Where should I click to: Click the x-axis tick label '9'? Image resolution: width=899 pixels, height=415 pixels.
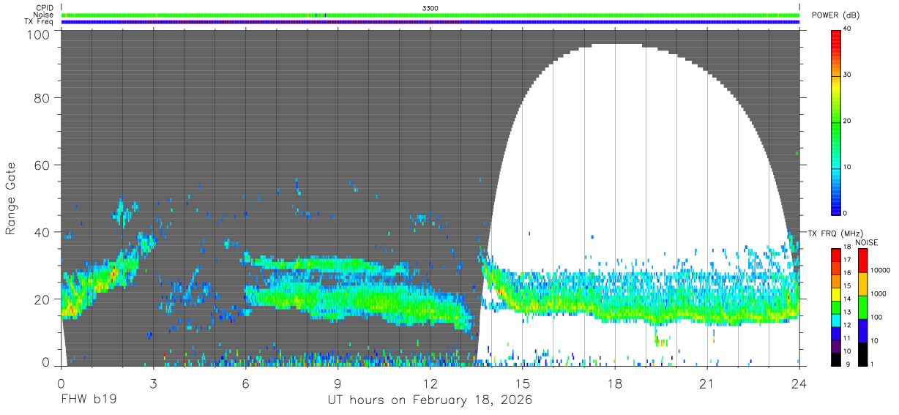pyautogui.click(x=337, y=383)
